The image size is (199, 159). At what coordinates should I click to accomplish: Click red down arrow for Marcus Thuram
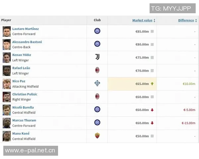click(152, 123)
